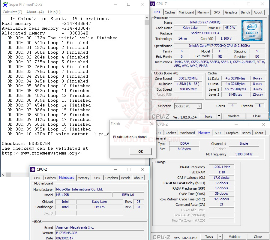
Task: Click the CPU-Z icon on the Mainboard window
Action: (x=33, y=169)
